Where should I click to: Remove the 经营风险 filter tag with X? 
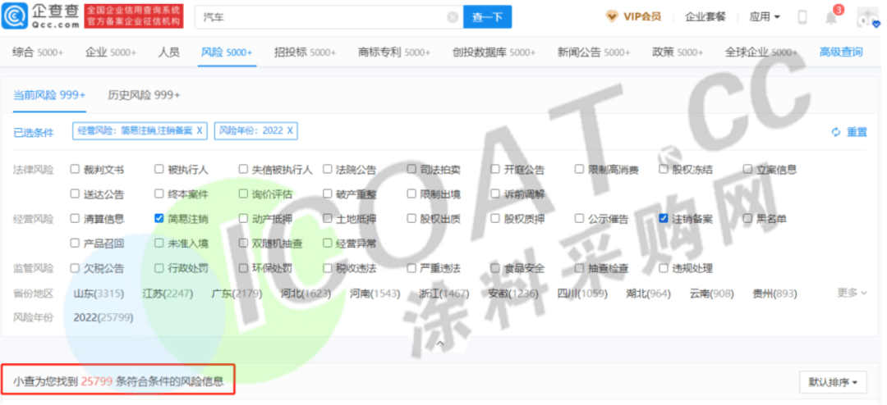(x=200, y=130)
